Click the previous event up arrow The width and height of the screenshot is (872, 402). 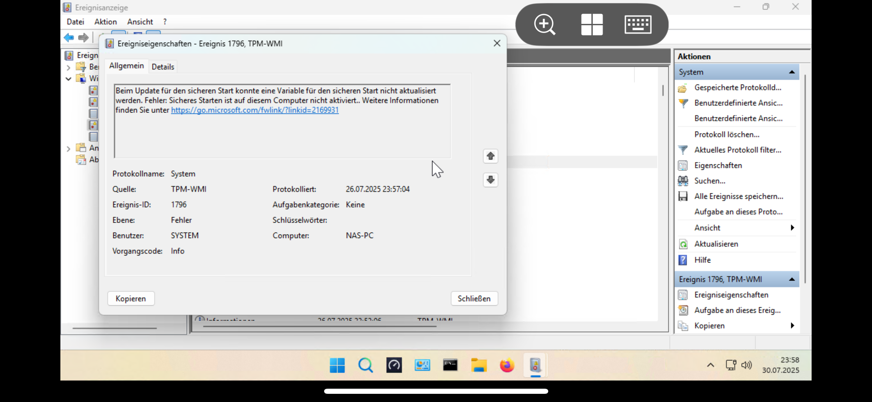coord(490,156)
